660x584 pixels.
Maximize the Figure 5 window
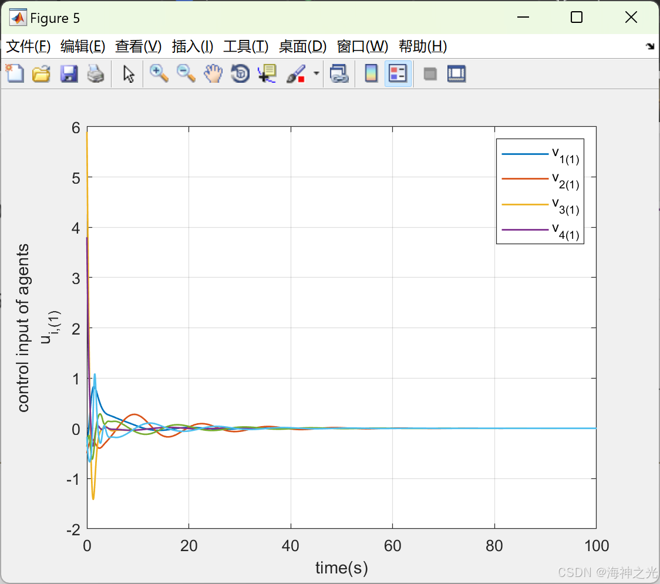[577, 17]
